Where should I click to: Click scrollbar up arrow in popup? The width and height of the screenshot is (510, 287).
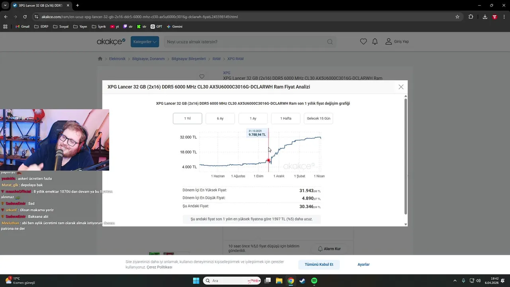tap(406, 96)
